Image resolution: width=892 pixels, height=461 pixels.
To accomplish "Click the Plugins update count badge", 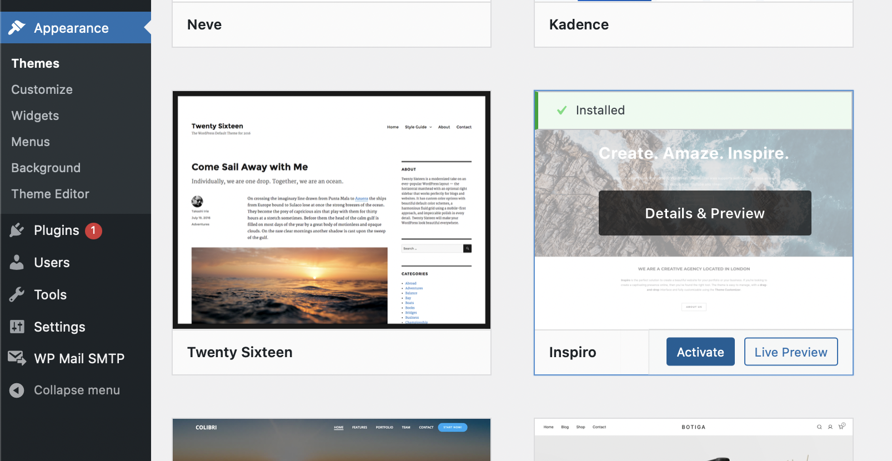I will (x=93, y=231).
